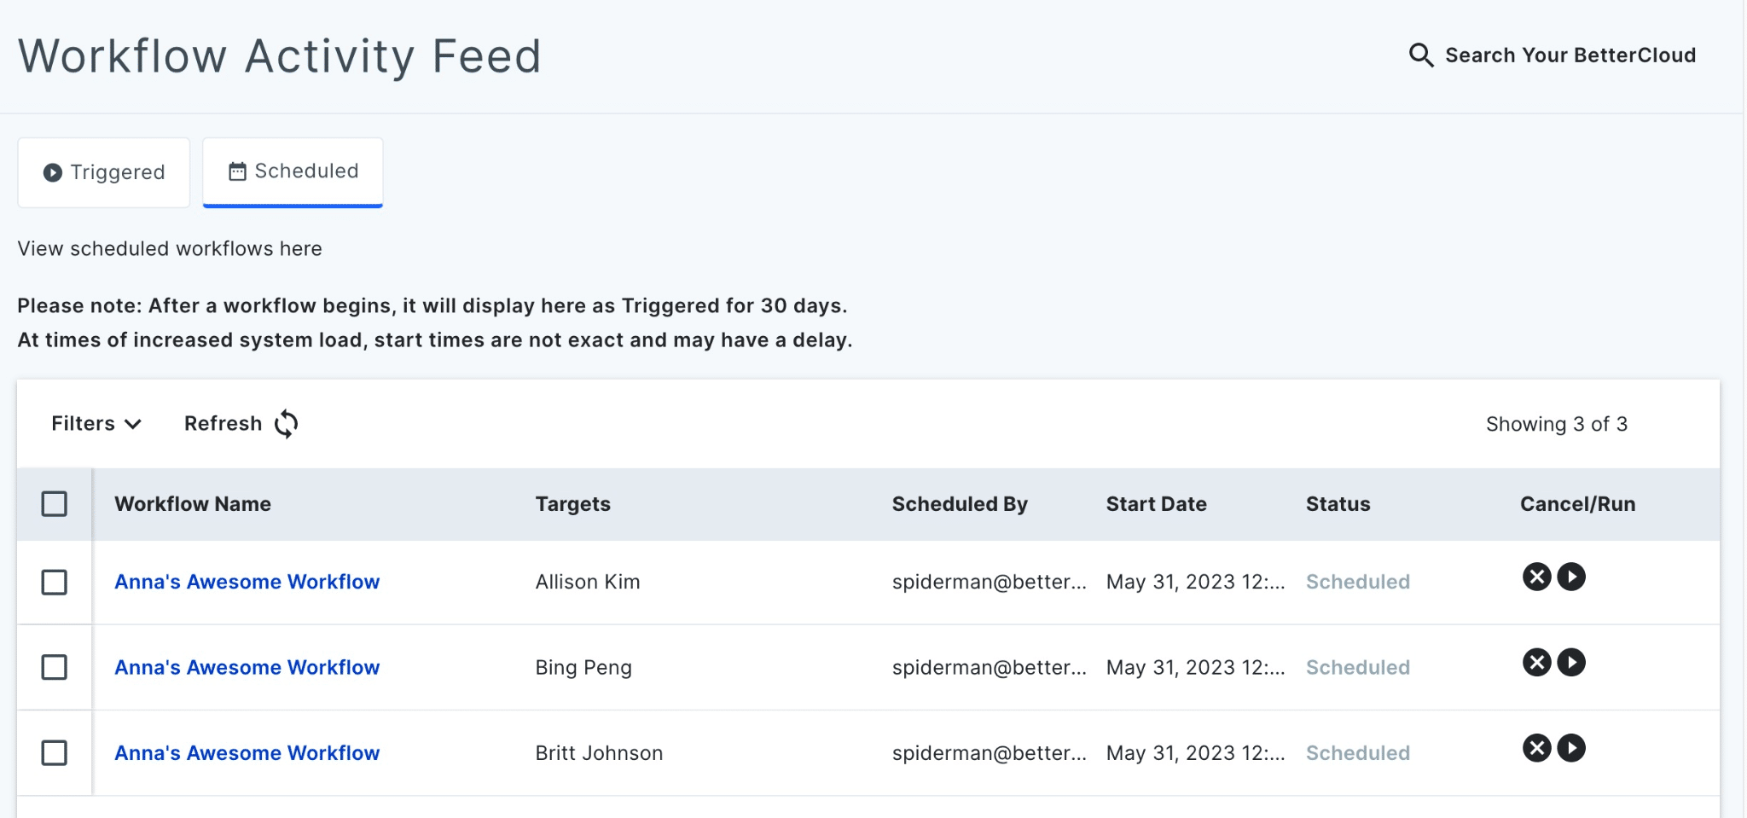
Task: Click the search magnifier icon
Action: [1421, 55]
